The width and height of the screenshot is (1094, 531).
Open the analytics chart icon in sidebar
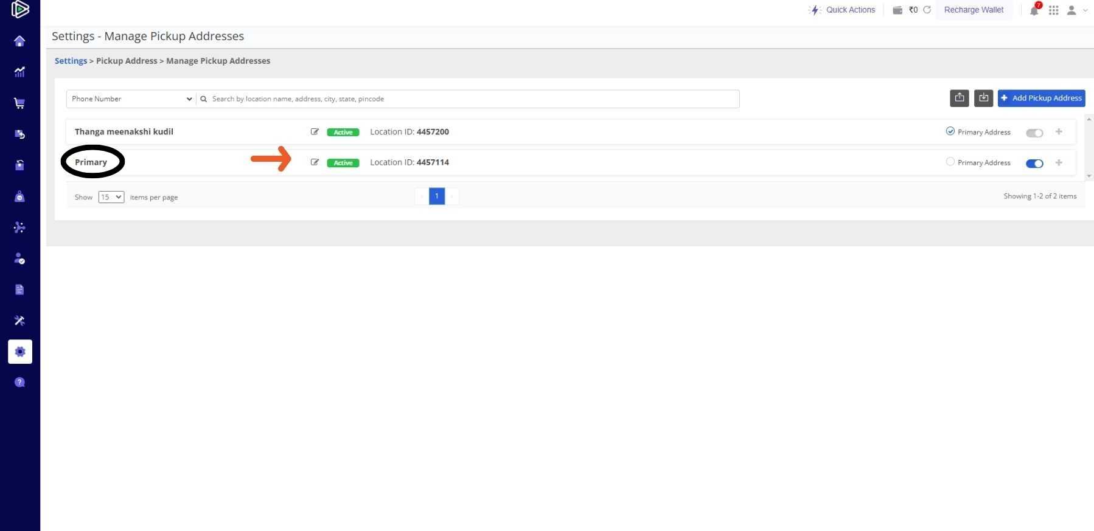[x=19, y=72]
